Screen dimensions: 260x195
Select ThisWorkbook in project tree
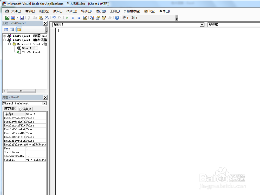[x=31, y=52]
